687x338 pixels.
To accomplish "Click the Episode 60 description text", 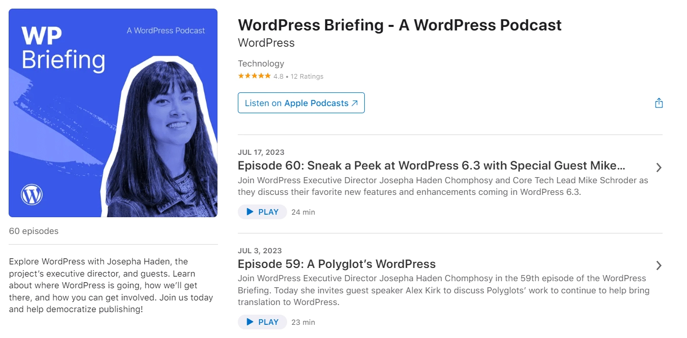I will click(442, 186).
